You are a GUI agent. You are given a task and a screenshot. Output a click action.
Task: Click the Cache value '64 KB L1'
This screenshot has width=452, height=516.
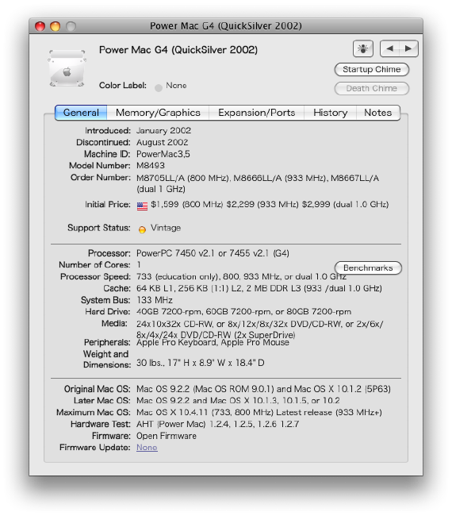click(155, 289)
